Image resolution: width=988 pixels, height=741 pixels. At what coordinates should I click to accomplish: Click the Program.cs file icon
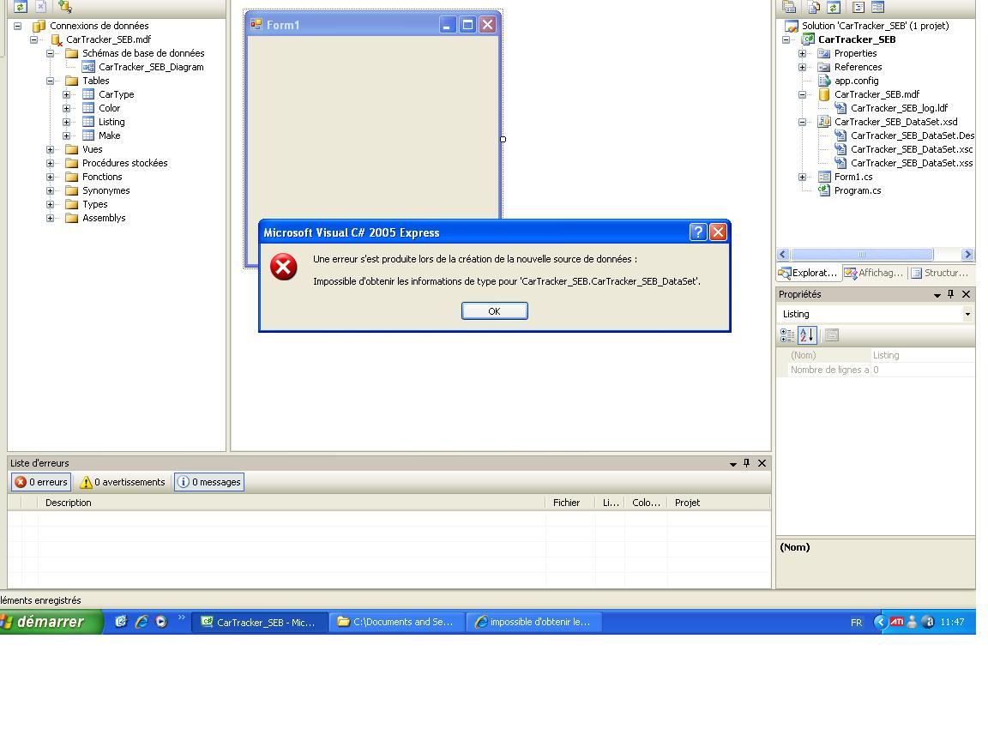click(x=824, y=190)
